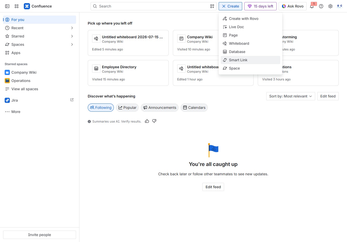This screenshot has height=242, width=347.
Task: Click the Recent clock icon in sidebar
Action: (7, 28)
